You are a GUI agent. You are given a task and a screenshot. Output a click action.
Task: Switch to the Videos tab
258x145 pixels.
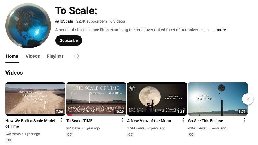(x=33, y=56)
